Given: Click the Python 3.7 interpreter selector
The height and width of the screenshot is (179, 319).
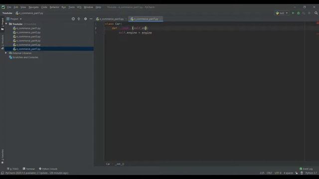Looking at the screenshot, I should pyautogui.click(x=311, y=173).
